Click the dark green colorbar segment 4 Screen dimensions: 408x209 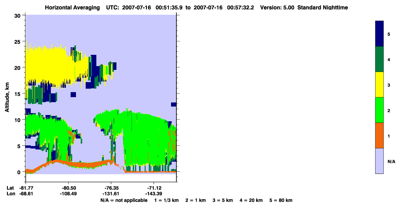[x=379, y=59]
